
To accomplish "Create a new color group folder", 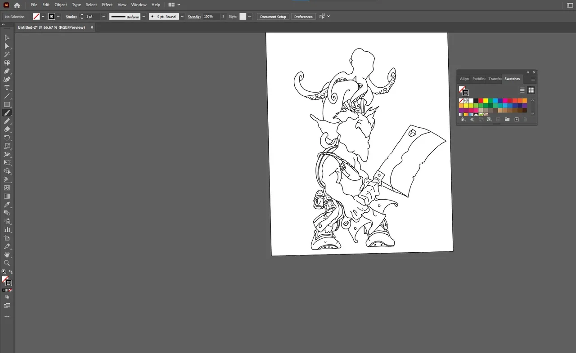I will point(507,119).
